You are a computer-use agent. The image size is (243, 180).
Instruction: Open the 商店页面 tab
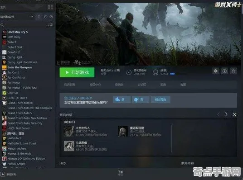coord(70,85)
